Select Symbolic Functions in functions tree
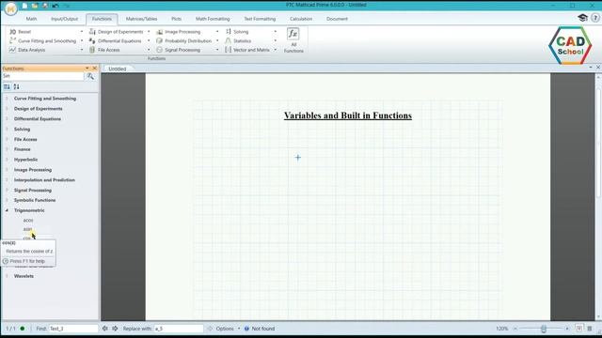 coord(35,200)
